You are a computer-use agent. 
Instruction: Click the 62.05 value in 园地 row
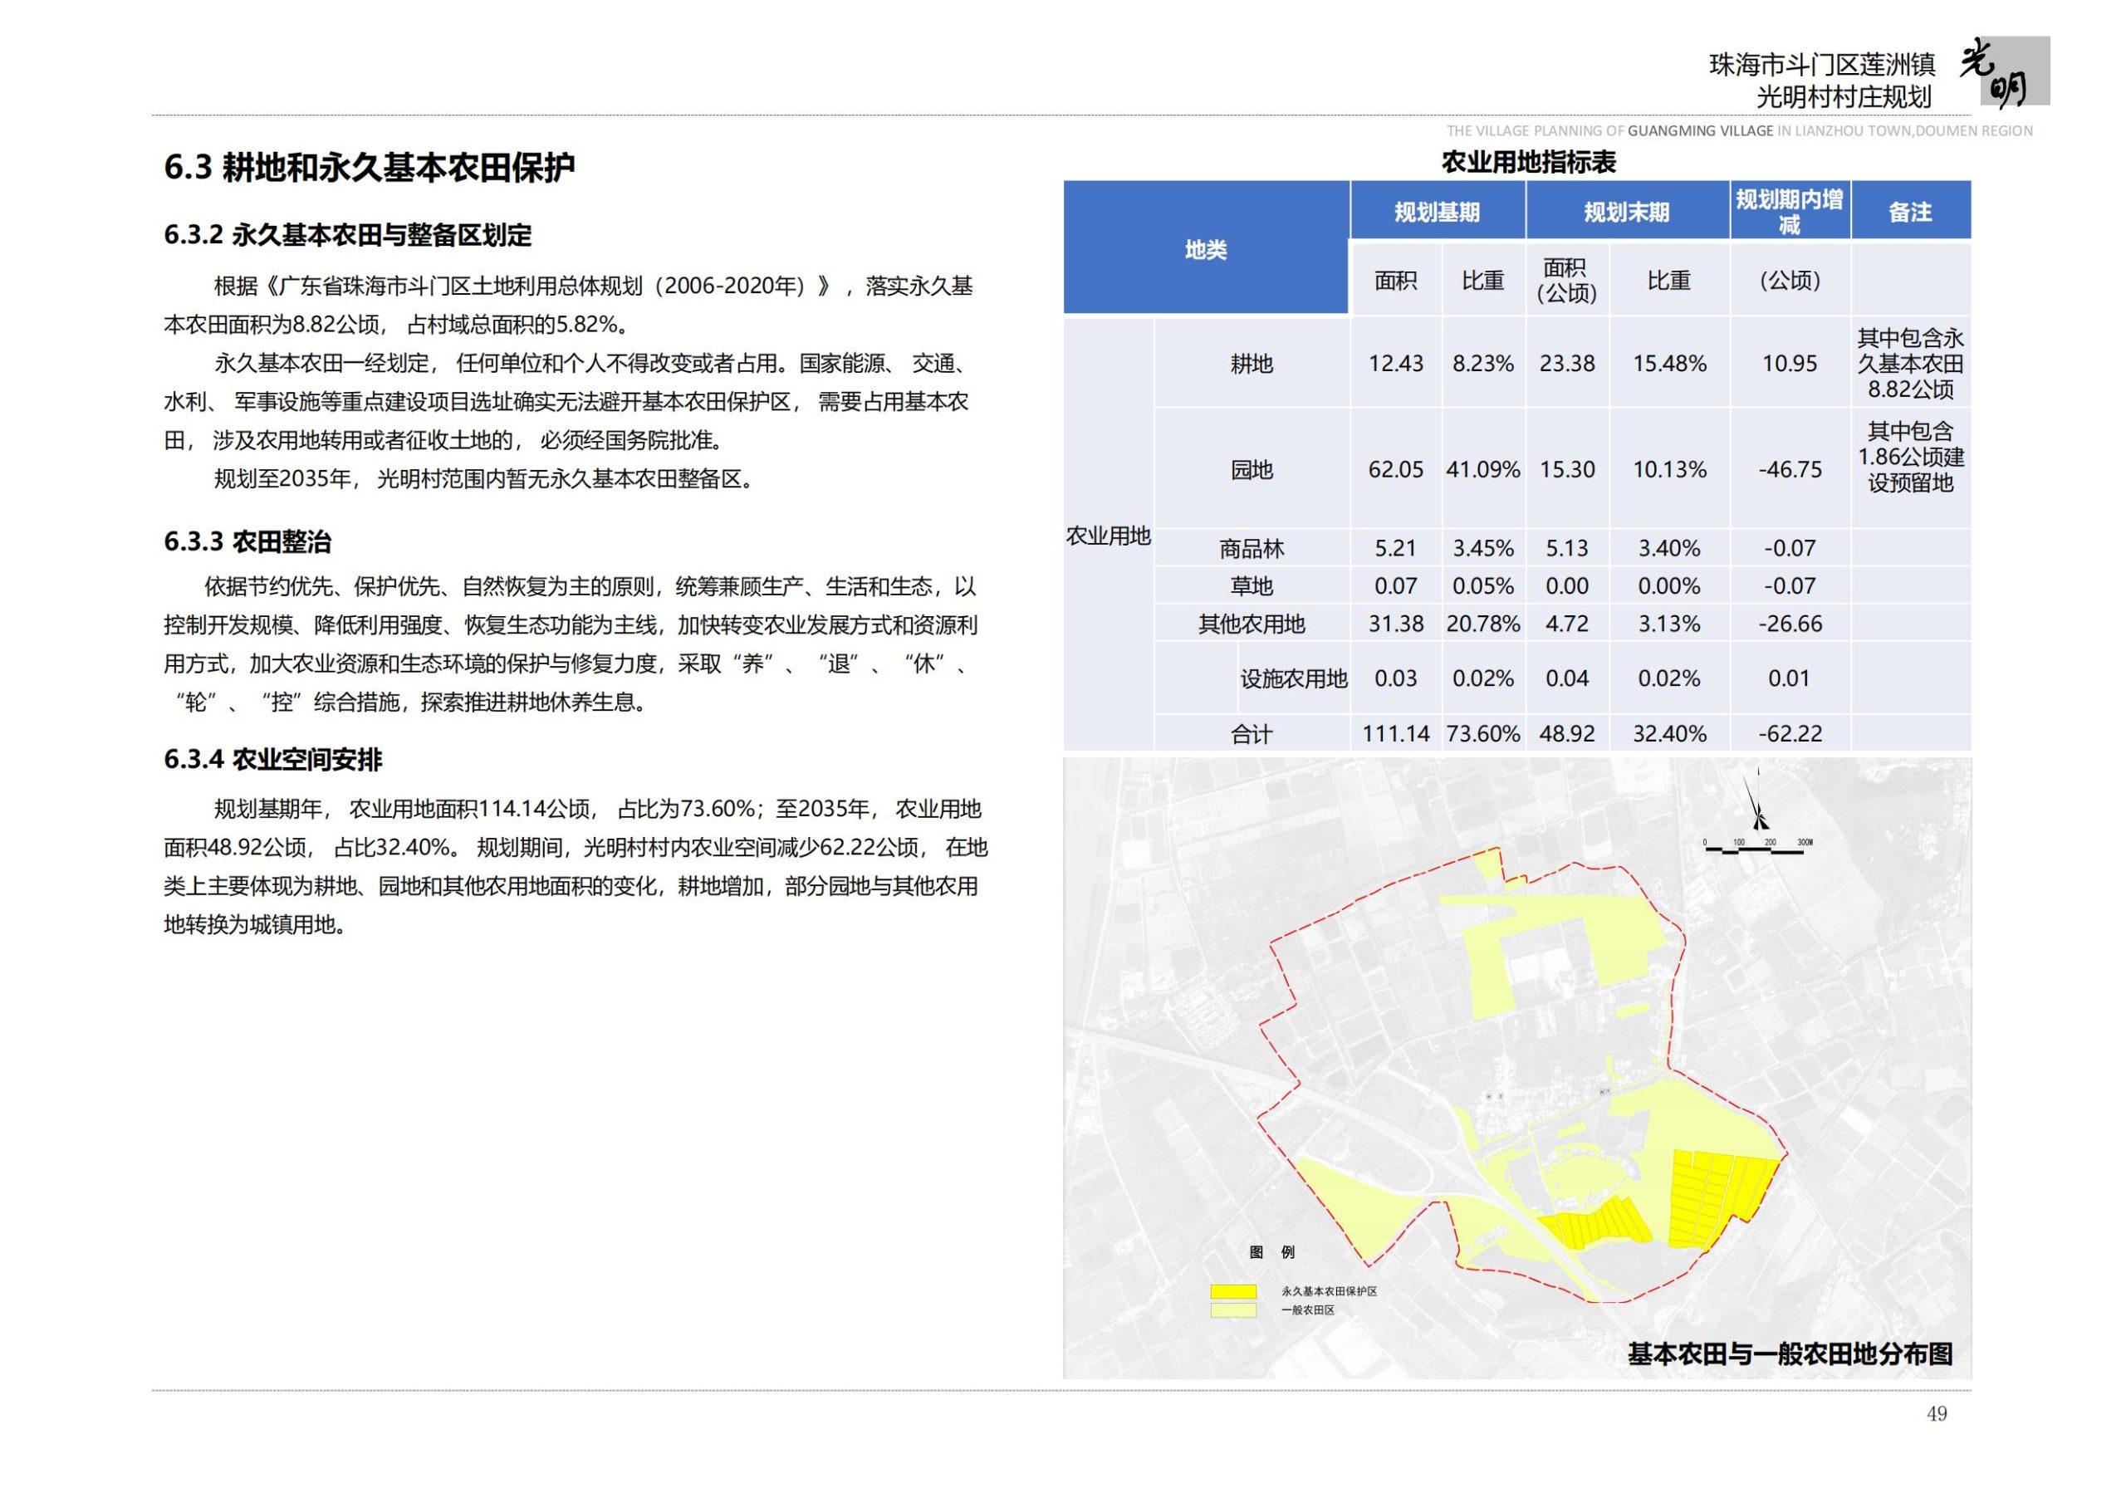pyautogui.click(x=1395, y=471)
